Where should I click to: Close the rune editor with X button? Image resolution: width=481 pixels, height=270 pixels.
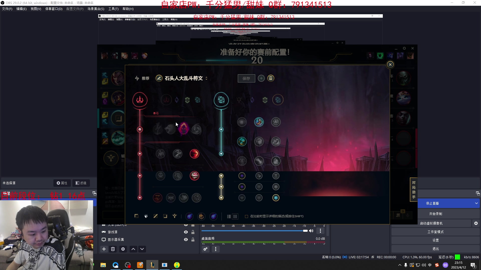[390, 64]
